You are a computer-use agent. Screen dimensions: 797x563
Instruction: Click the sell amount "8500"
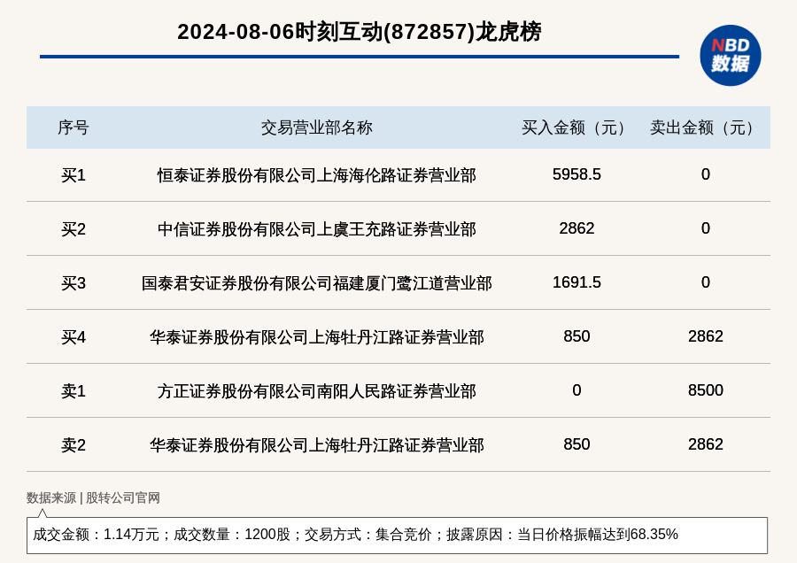coord(706,390)
